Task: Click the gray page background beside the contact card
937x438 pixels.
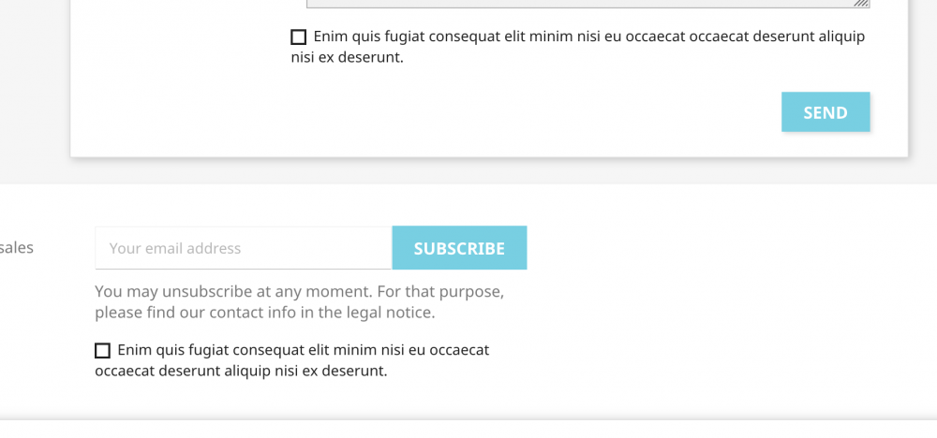Action: tap(35, 90)
